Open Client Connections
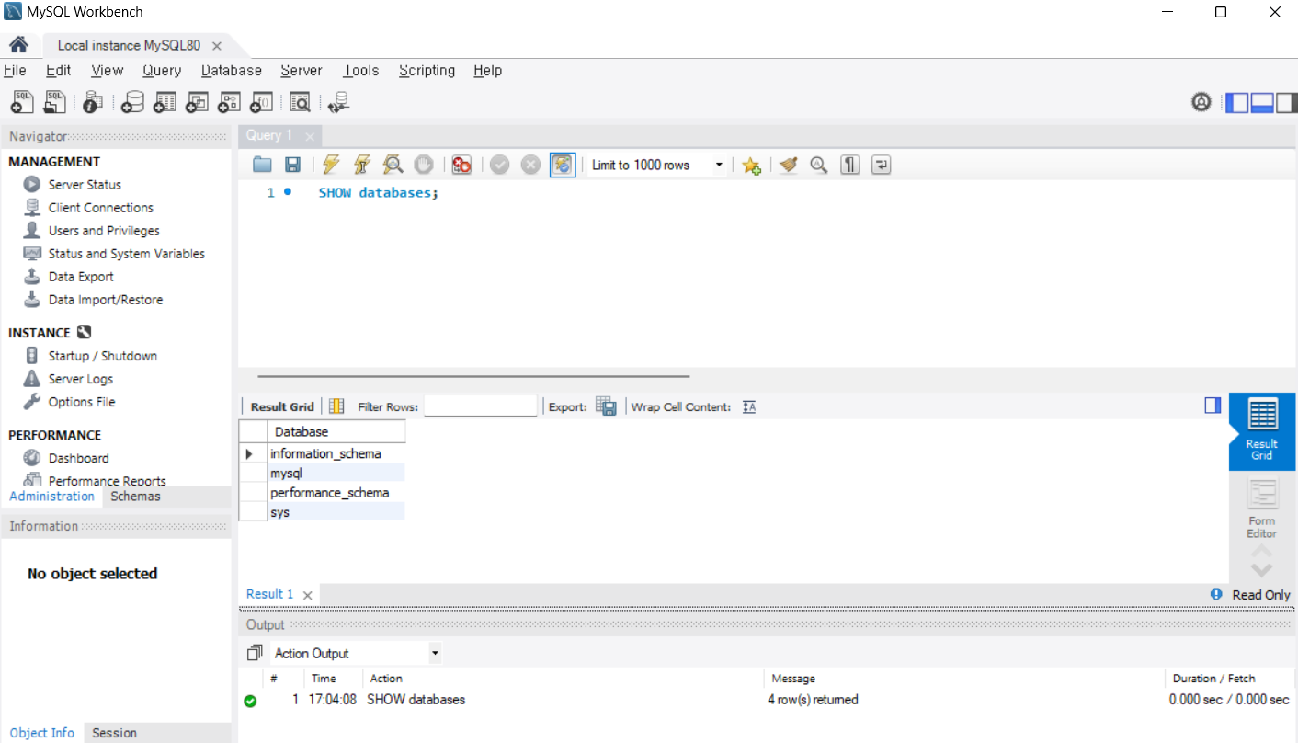The image size is (1298, 743). point(101,208)
